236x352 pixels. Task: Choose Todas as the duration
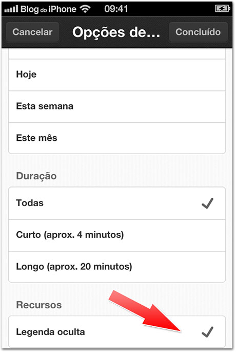(117, 203)
